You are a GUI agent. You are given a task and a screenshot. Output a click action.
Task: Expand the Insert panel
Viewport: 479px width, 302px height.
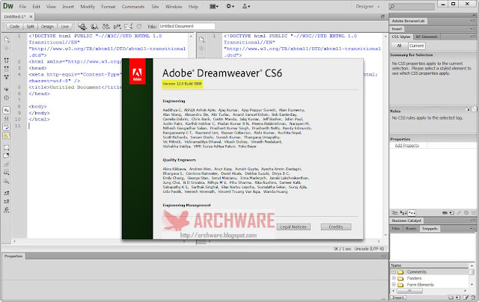click(397, 29)
